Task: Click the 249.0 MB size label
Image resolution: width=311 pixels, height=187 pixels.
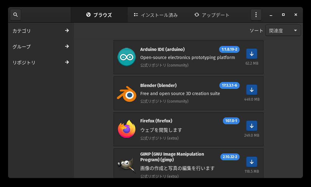Action: coord(252,135)
